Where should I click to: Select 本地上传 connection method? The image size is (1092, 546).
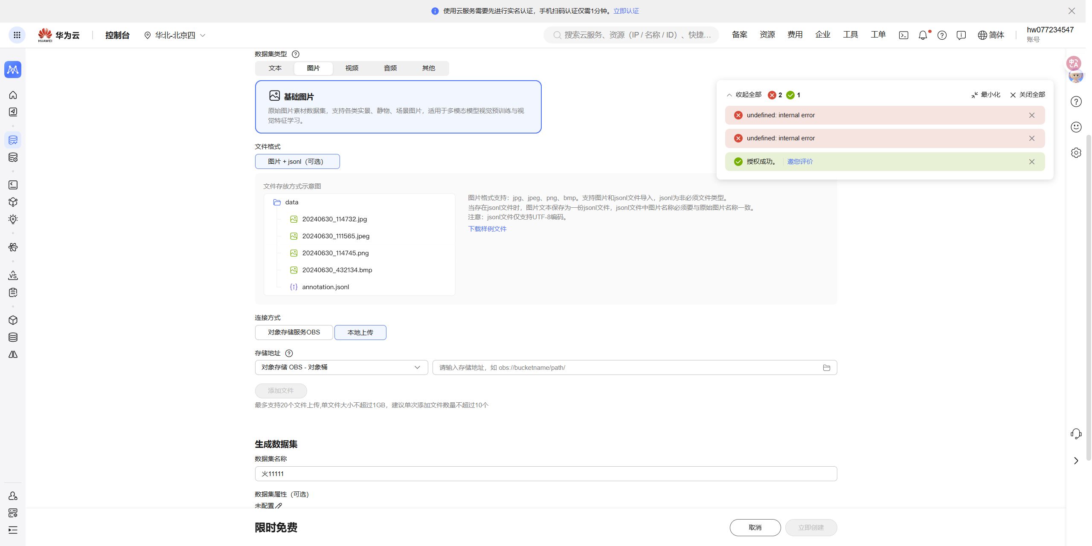click(360, 332)
